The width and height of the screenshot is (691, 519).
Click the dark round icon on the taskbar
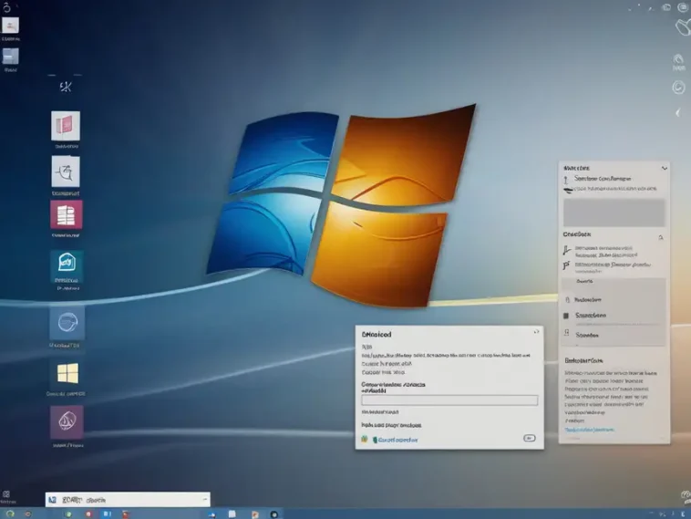pyautogui.click(x=274, y=514)
